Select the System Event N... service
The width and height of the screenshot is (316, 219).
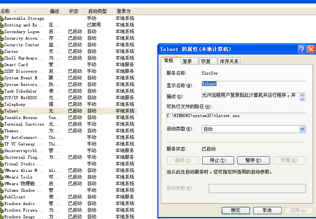pos(69,78)
